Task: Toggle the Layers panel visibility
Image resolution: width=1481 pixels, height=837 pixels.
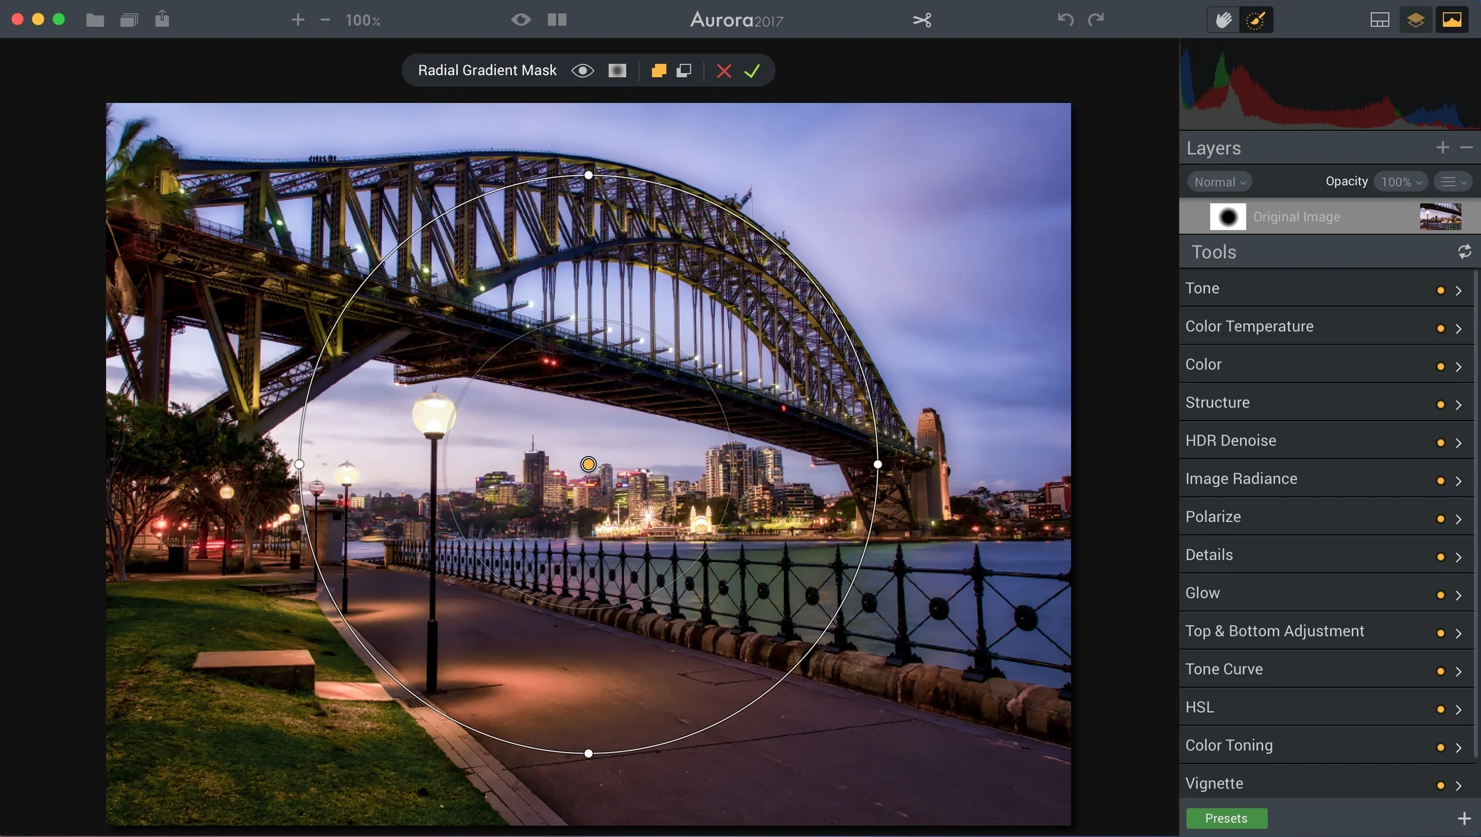Action: (1416, 20)
